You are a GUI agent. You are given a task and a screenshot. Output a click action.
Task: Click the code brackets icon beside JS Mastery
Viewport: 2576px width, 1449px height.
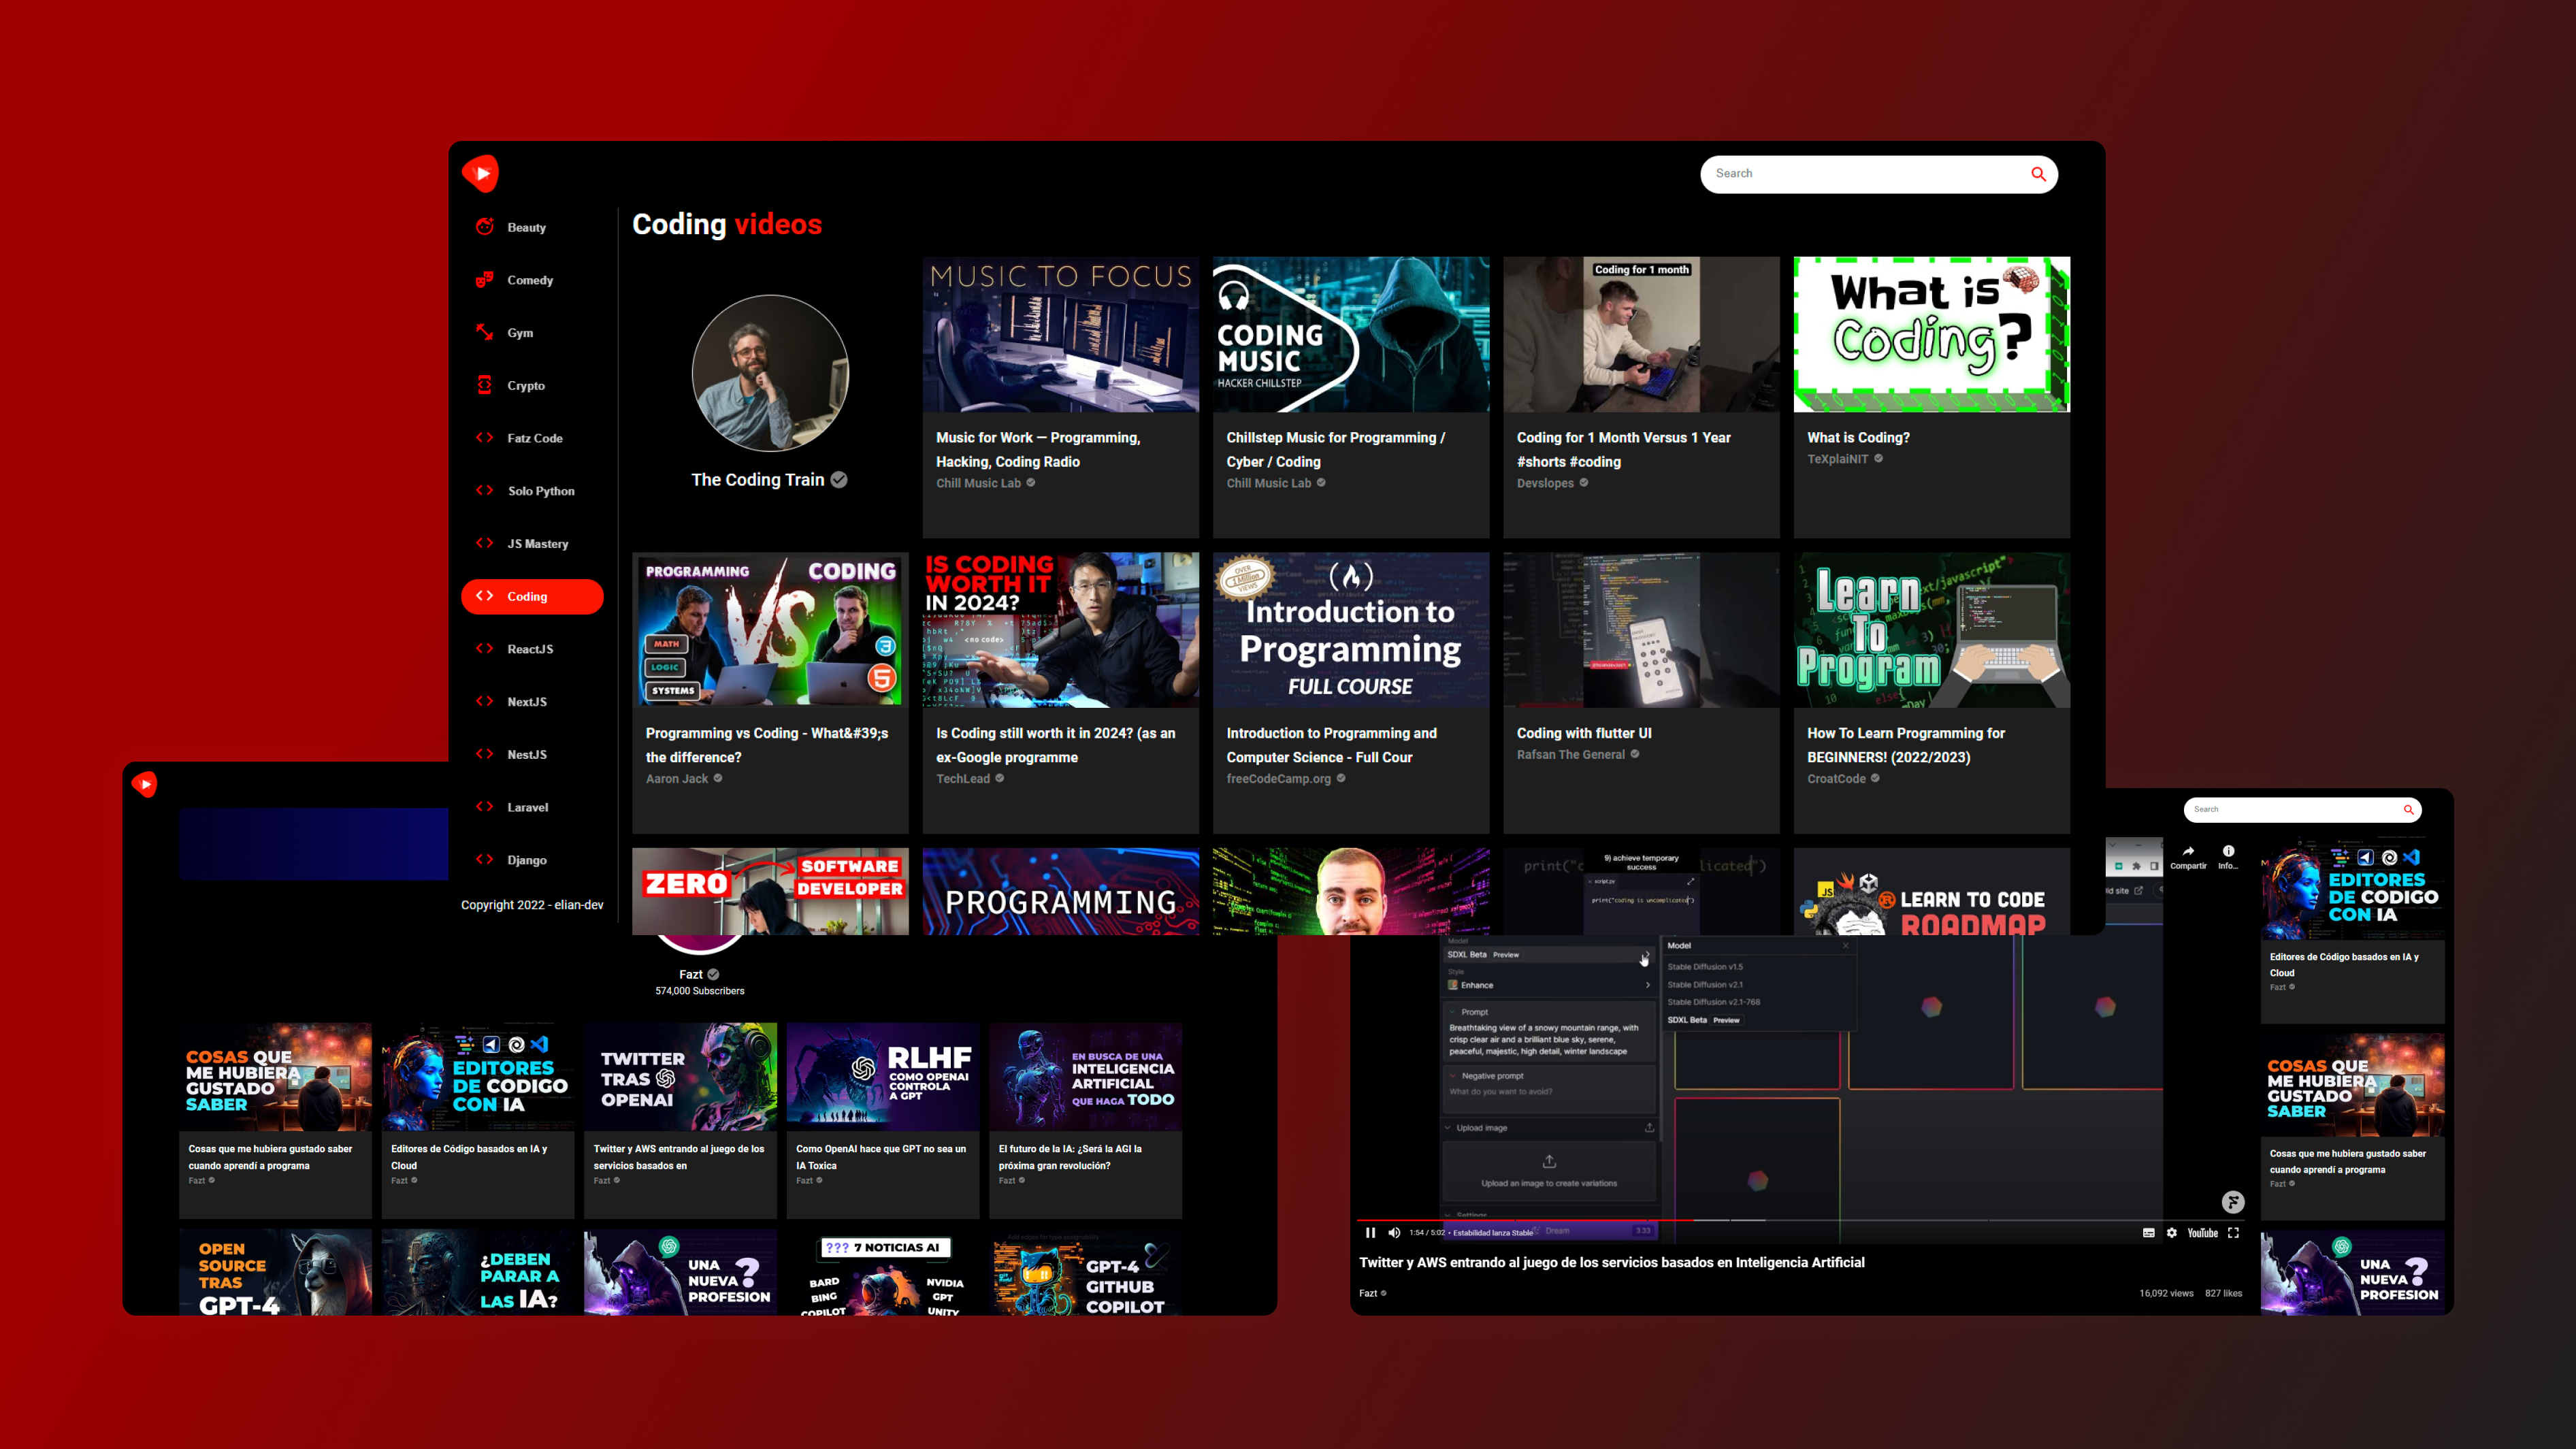(485, 543)
